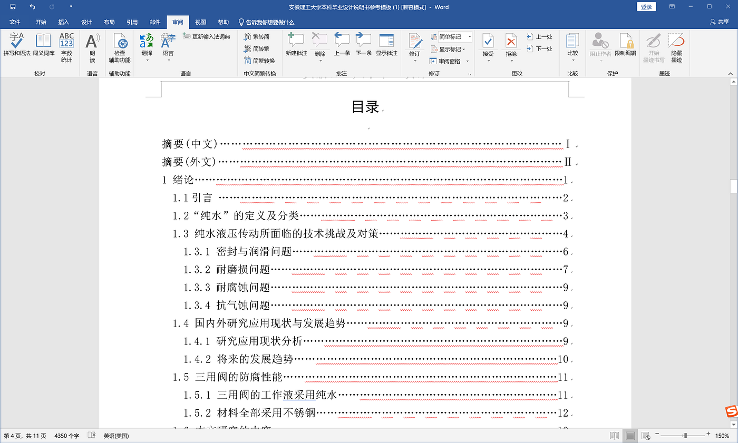The image size is (738, 443).
Task: Click the 英语(美国) language indicator
Action: [116, 436]
